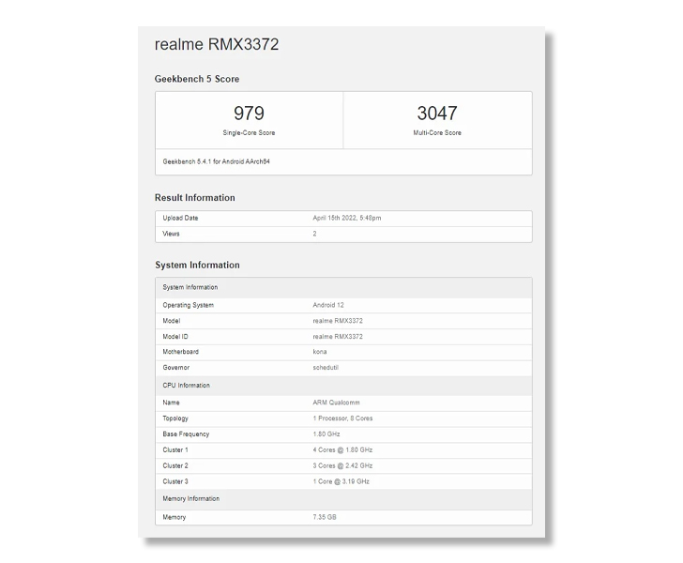This screenshot has width=683, height=563.
Task: Select the 3 Cores @ 2.42 GHz value
Action: click(342, 465)
